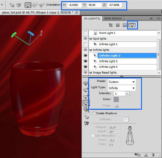Click the Intensity slider arrow button

click(x=128, y=94)
